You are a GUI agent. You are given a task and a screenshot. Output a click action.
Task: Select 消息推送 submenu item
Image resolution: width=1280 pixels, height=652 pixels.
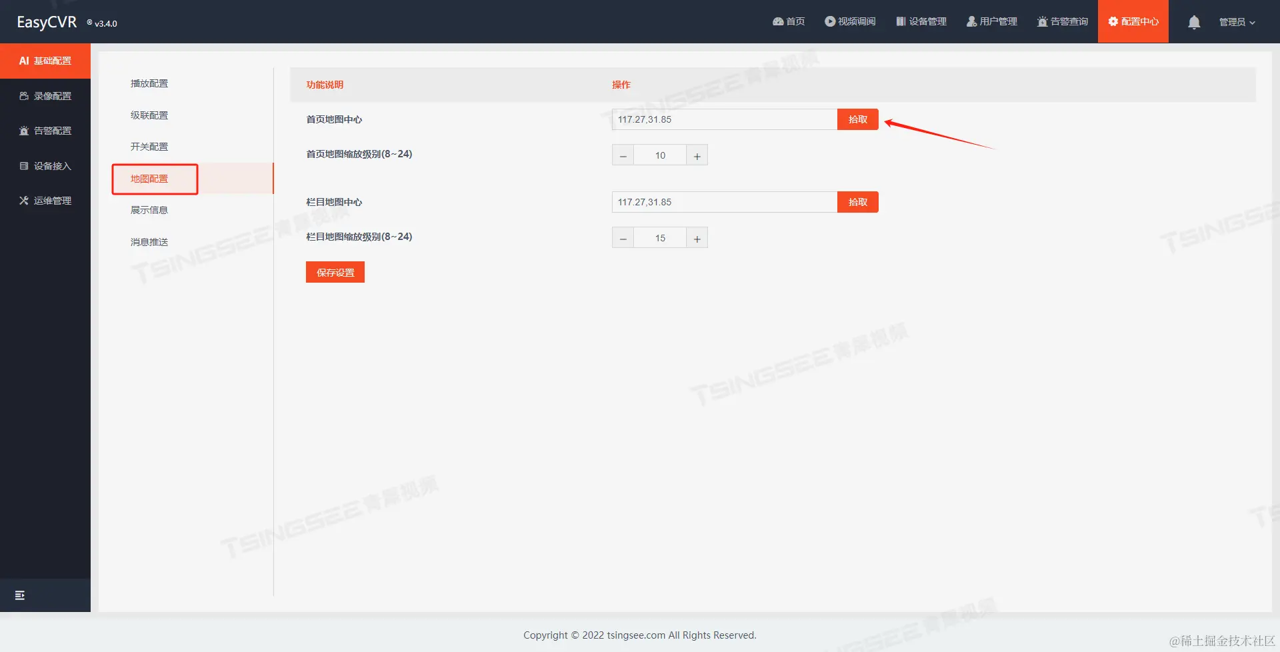pos(149,242)
